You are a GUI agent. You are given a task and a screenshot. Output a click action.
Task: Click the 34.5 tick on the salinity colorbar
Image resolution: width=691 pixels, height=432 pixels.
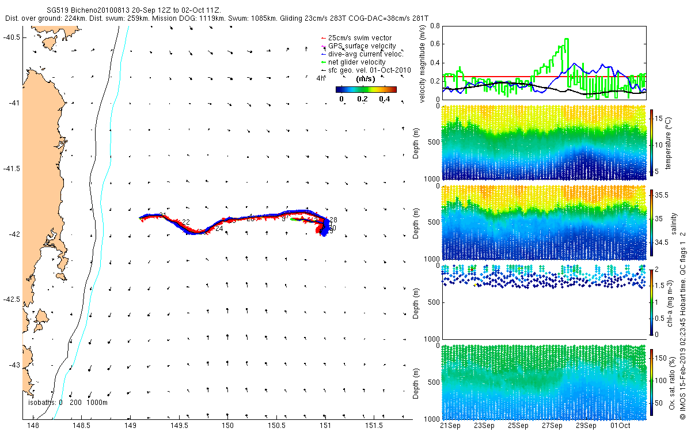pos(662,242)
